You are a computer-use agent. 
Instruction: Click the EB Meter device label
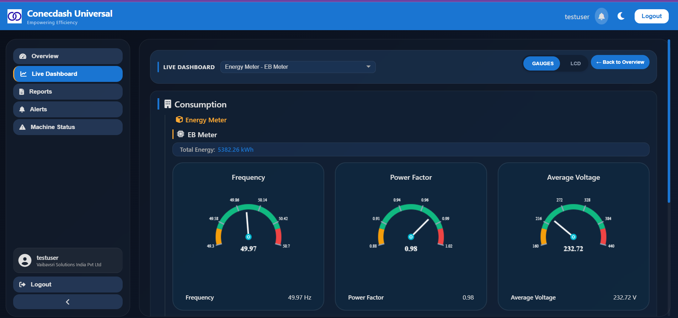[202, 135]
